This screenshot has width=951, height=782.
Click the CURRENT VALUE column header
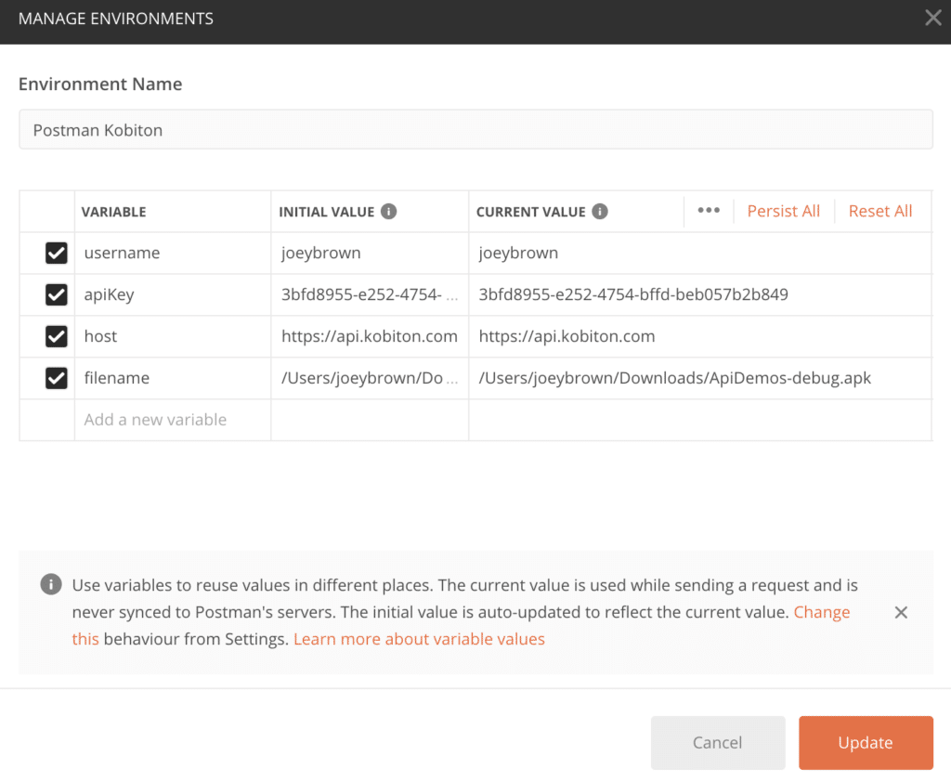(x=530, y=212)
